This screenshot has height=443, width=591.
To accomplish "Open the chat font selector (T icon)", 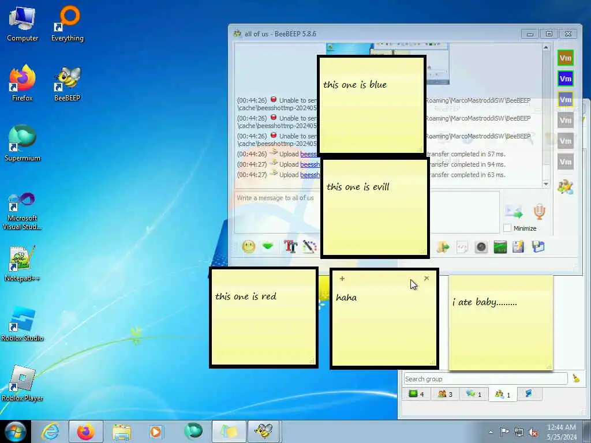I will [291, 247].
